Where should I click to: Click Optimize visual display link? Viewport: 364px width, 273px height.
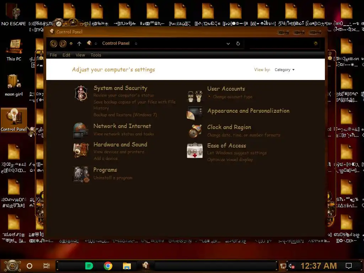point(230,160)
